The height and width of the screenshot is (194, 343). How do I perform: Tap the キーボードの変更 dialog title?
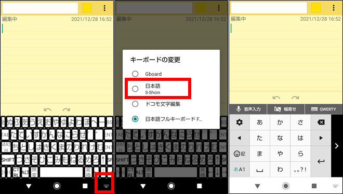point(155,60)
